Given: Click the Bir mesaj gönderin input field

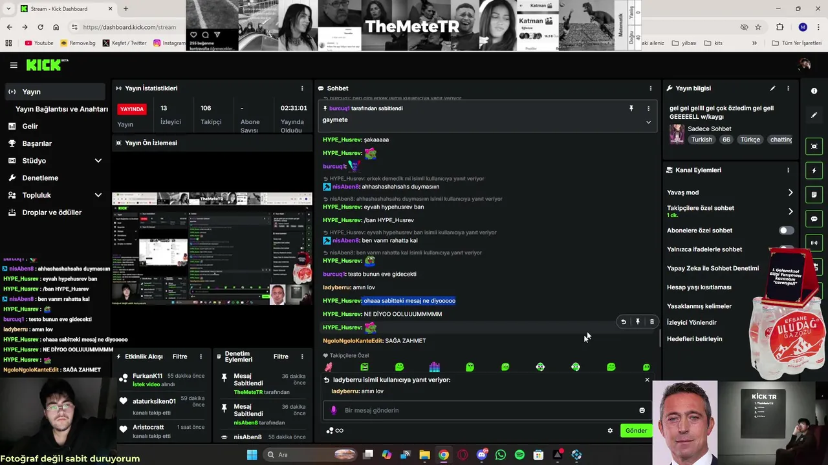Looking at the screenshot, I should tap(486, 411).
